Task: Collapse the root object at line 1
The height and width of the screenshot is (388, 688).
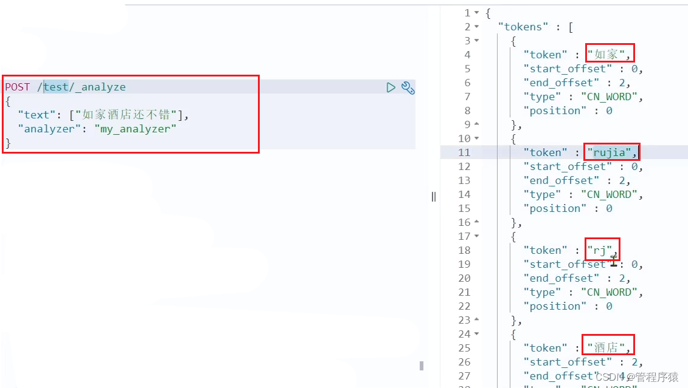Action: coord(476,13)
